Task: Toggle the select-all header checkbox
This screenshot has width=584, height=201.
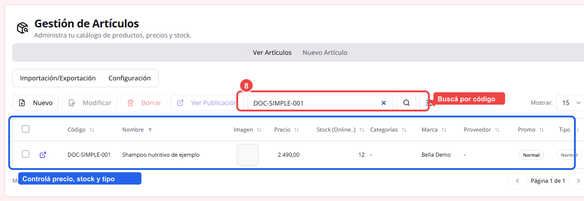Action: 26,129
